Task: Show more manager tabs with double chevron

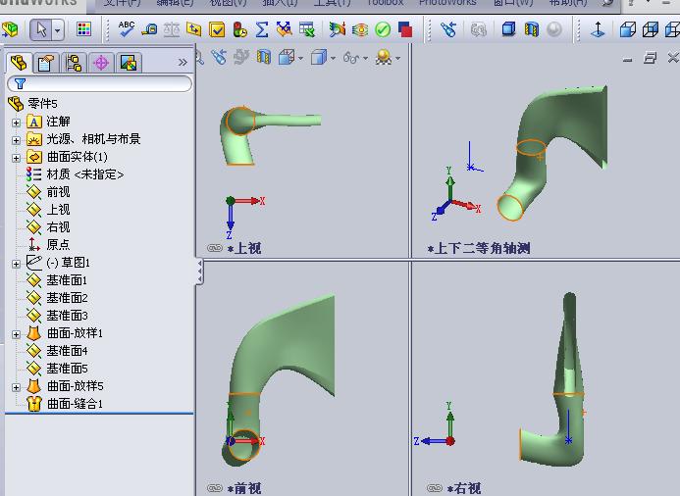Action: pos(183,63)
